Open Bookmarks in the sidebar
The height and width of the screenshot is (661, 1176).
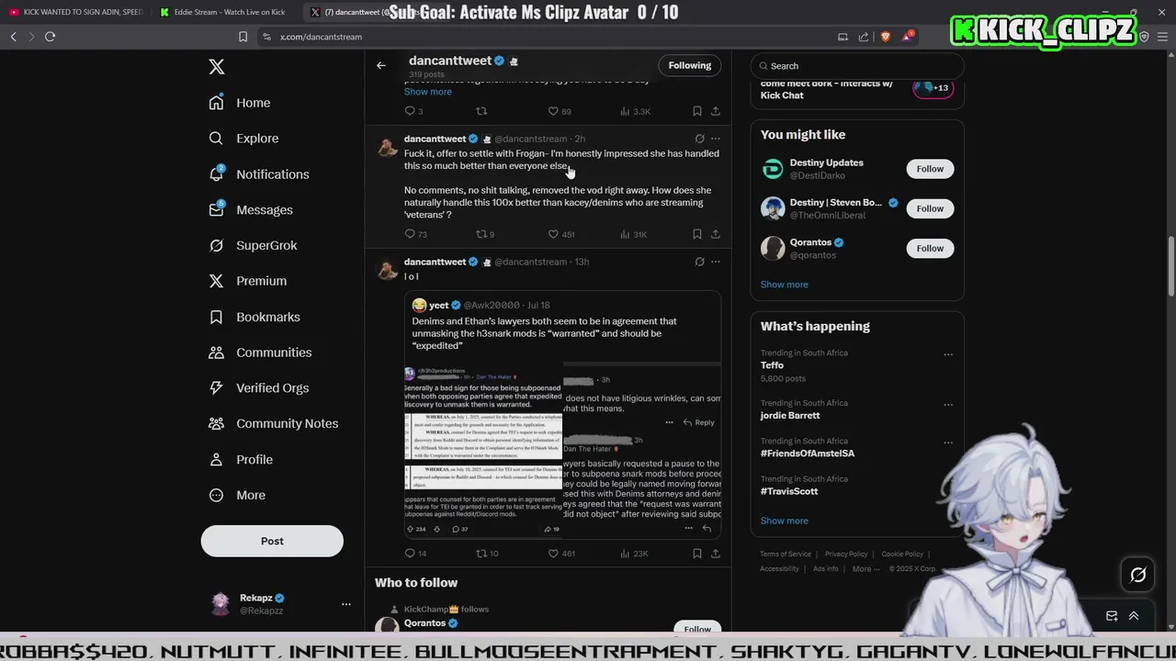pyautogui.click(x=254, y=317)
